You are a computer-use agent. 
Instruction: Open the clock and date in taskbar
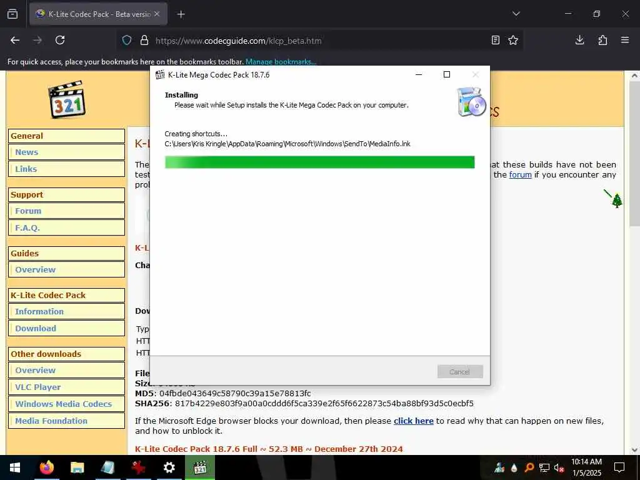tap(586, 467)
